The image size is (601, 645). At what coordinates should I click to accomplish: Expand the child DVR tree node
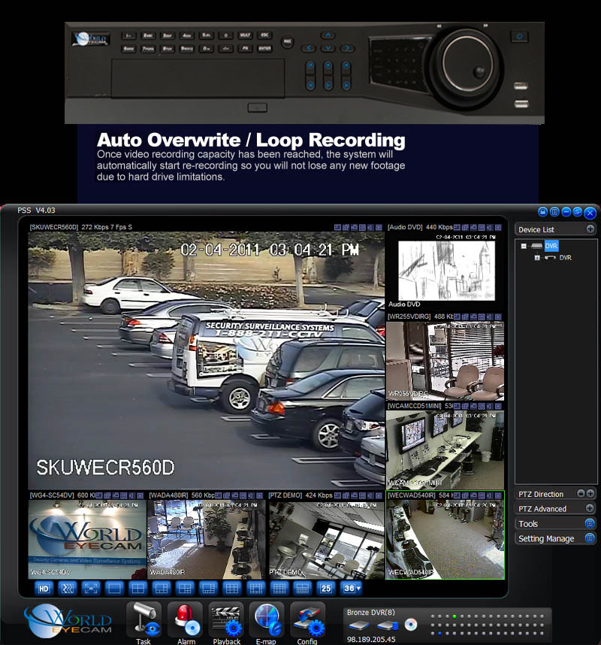537,258
